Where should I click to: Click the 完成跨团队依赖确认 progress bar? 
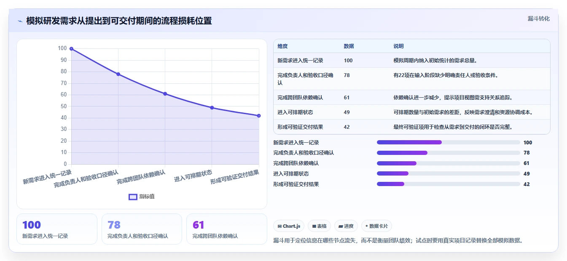449,163
